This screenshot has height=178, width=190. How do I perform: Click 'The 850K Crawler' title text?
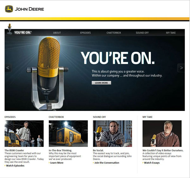pyautogui.click(x=14, y=150)
